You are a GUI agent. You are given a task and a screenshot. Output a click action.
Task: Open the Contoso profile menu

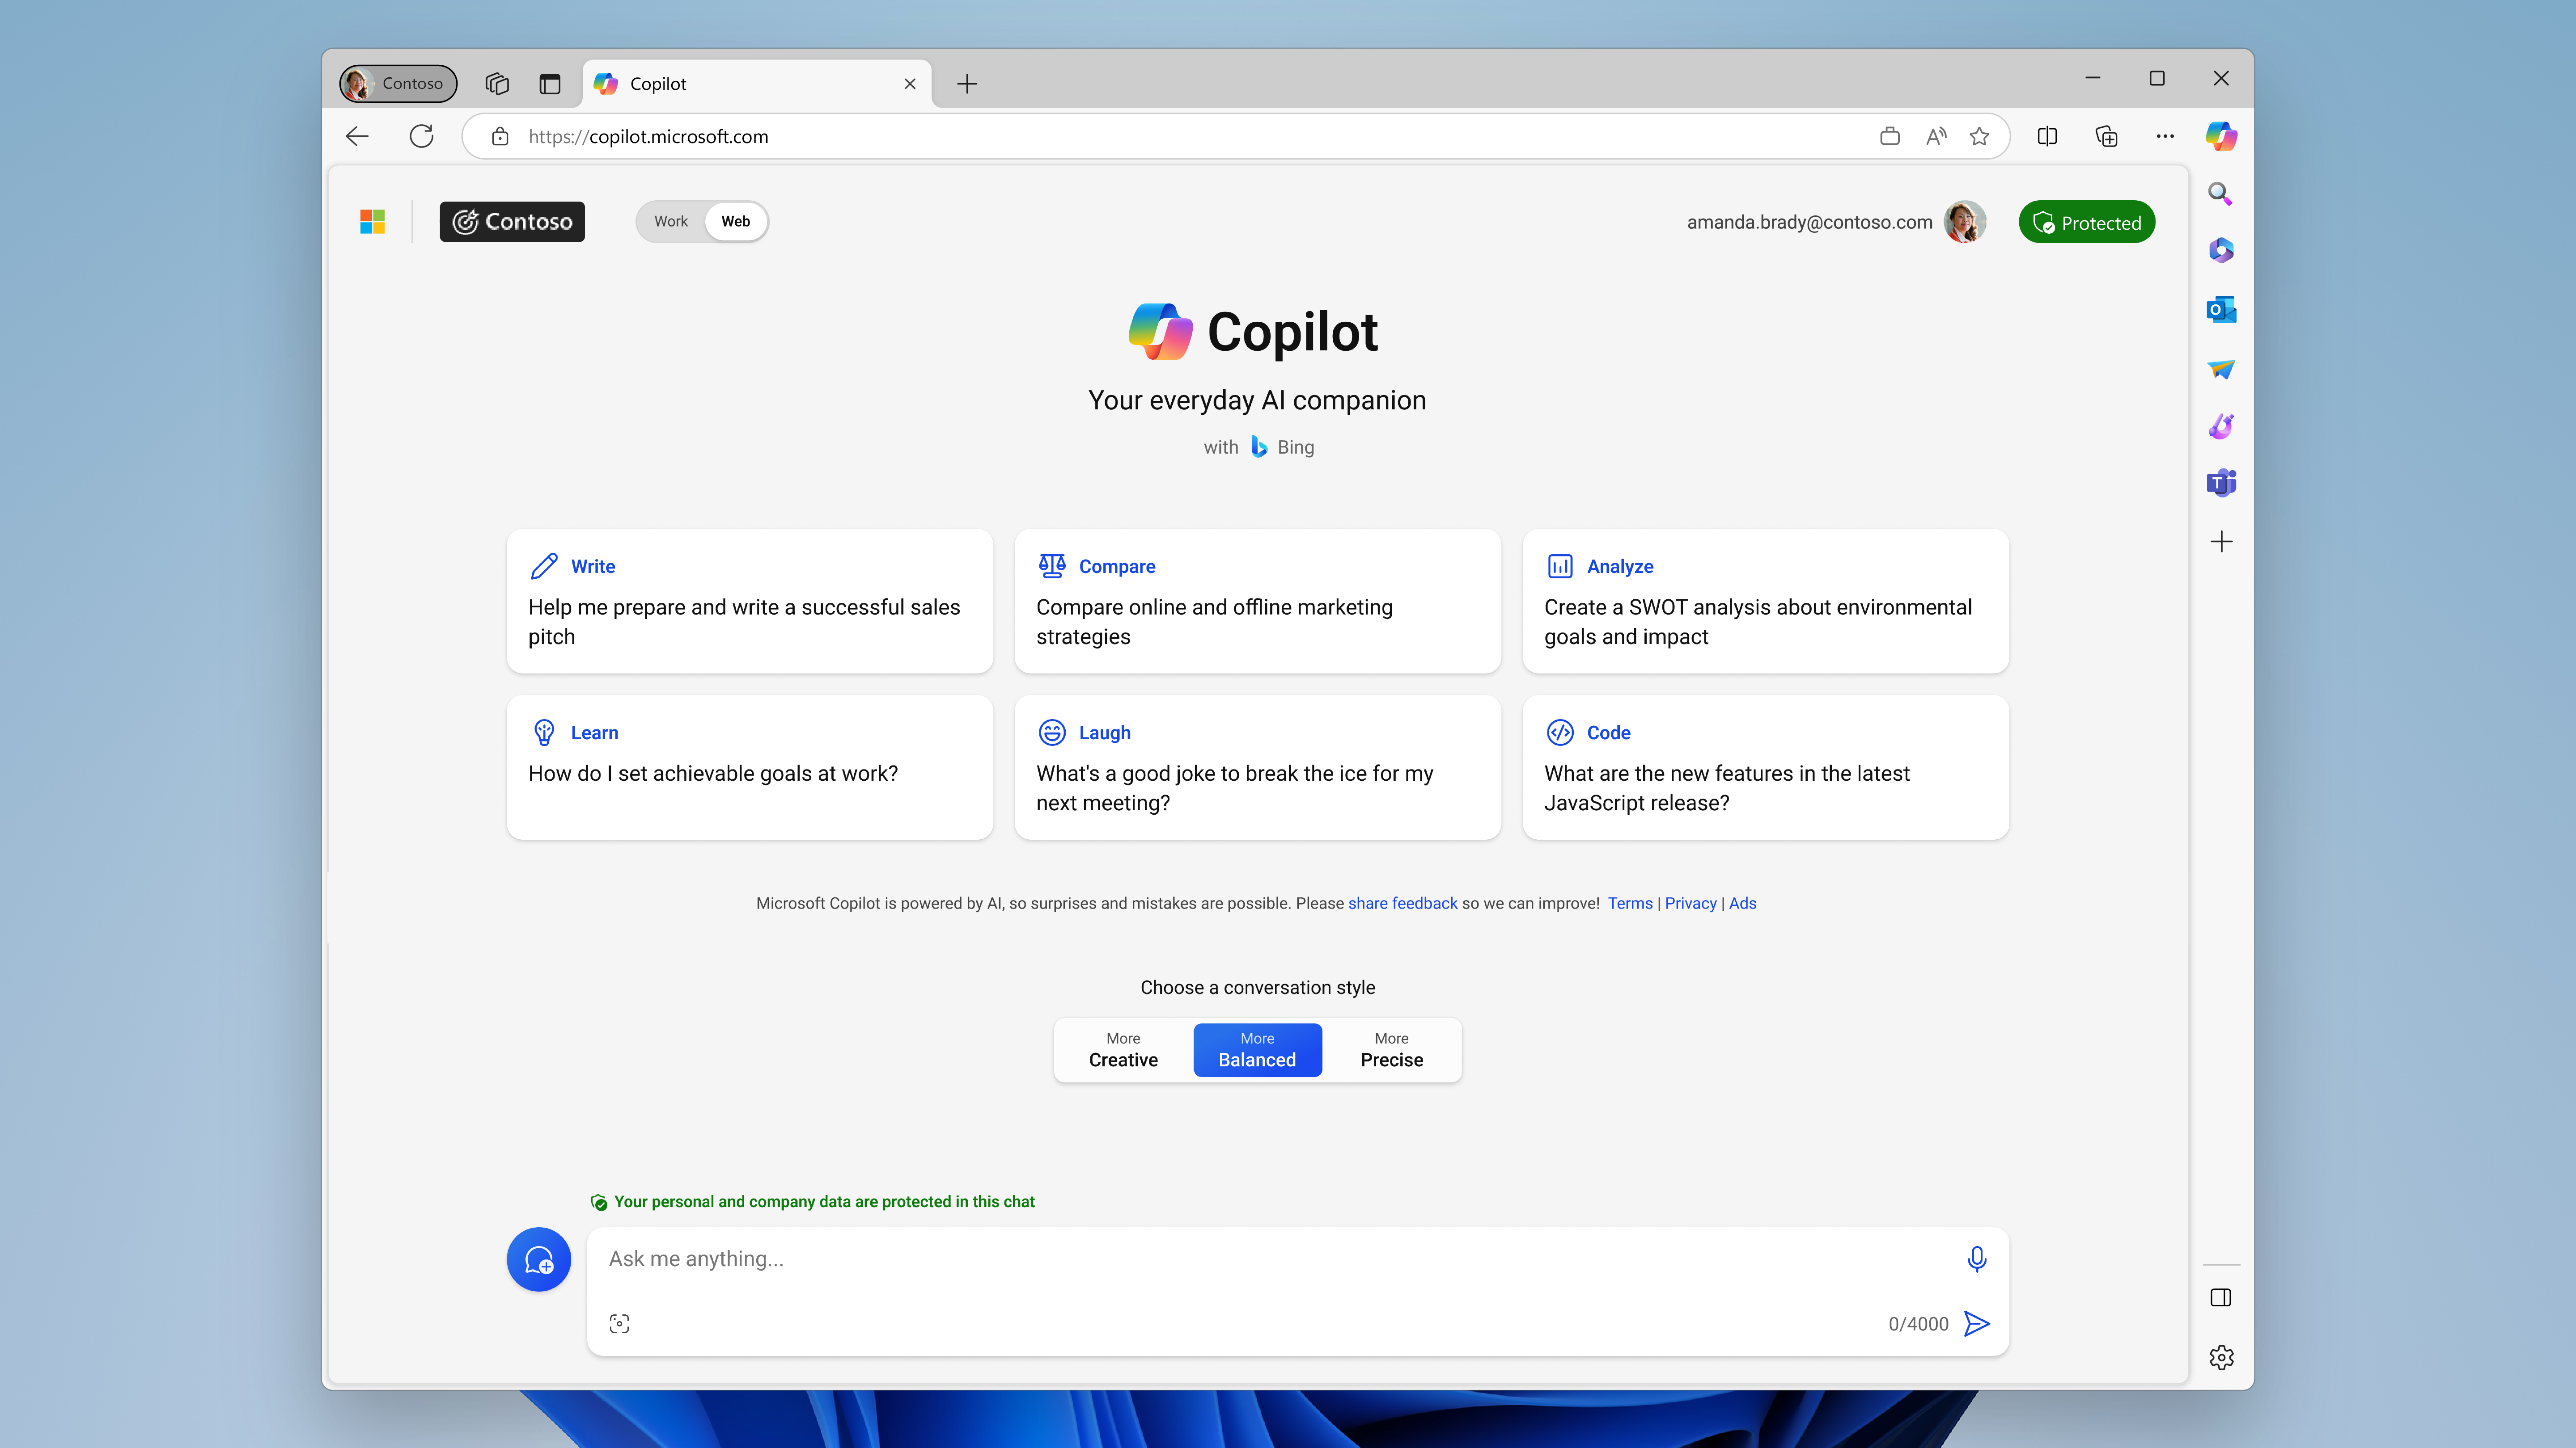(x=398, y=83)
